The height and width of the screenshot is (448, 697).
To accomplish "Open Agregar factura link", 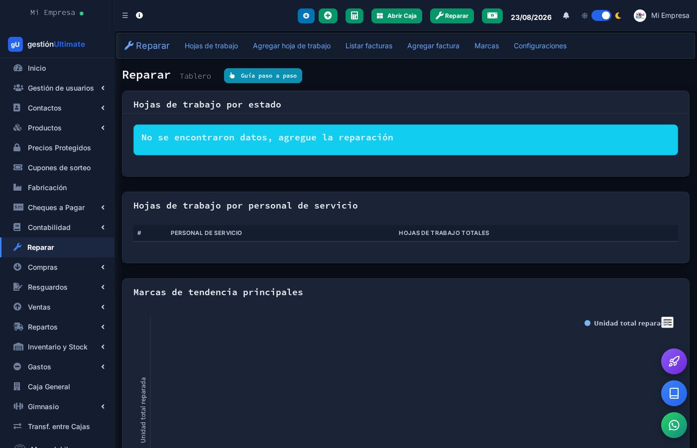I will (x=433, y=46).
